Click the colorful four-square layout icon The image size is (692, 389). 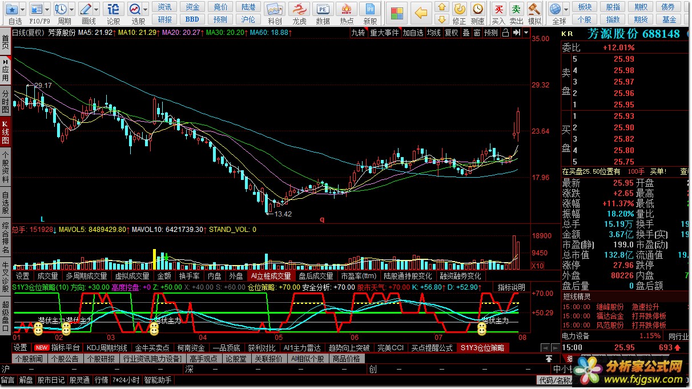coord(397,13)
